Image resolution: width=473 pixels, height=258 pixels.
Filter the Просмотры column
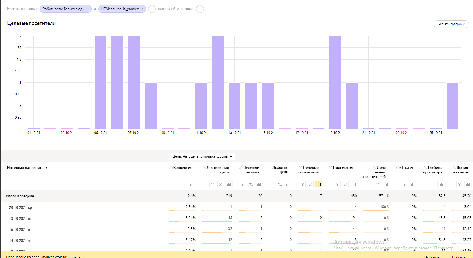coord(337,184)
